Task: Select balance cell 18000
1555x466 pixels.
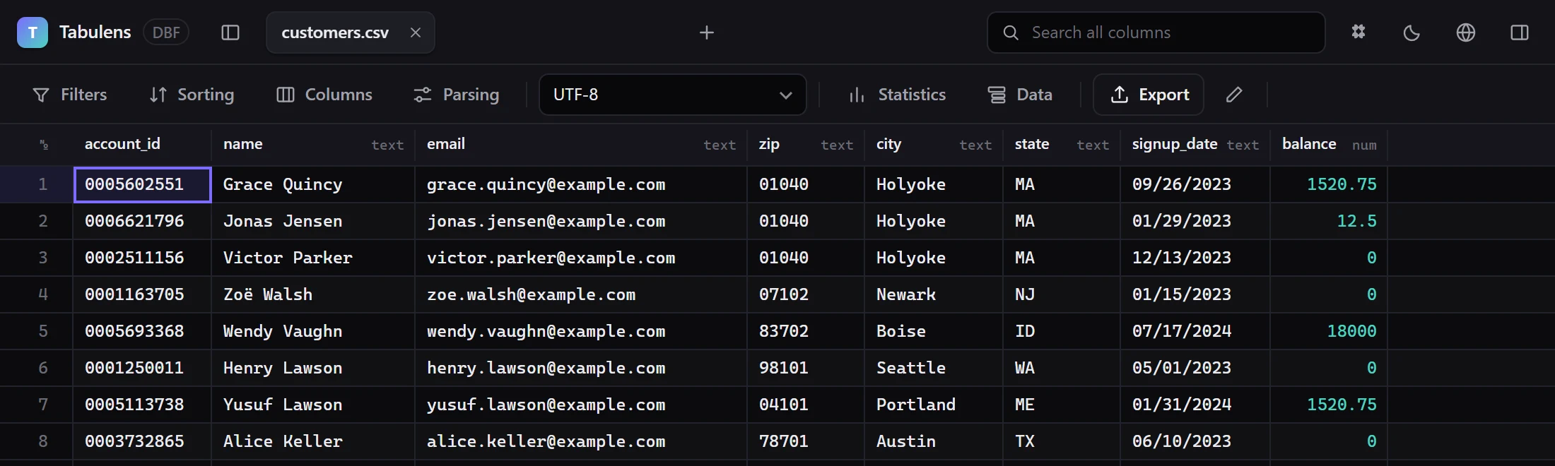Action: 1329,332
